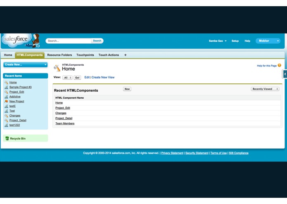Open the Resource Folders tab
287x204 pixels.
[59, 55]
